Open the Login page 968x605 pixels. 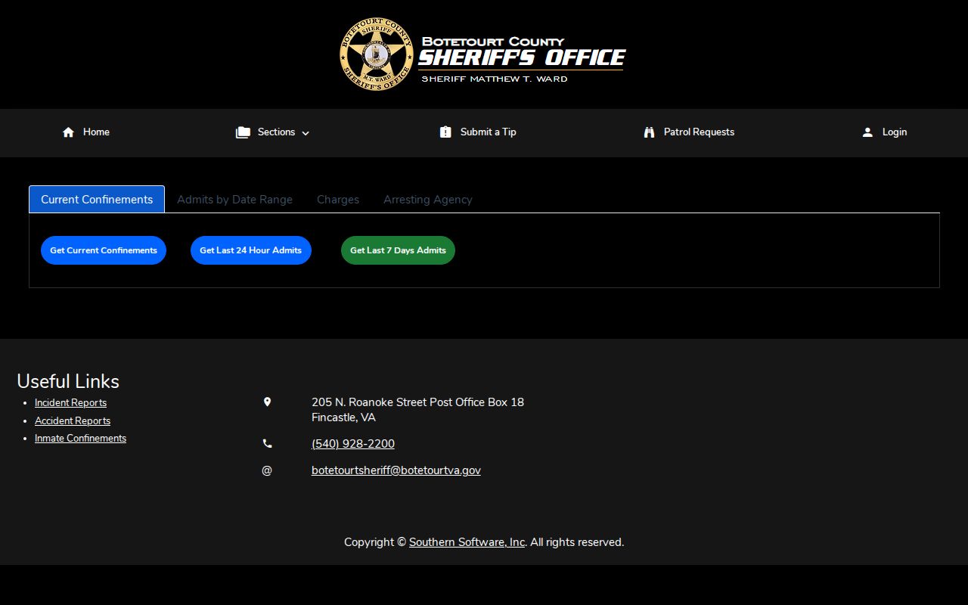(x=895, y=132)
